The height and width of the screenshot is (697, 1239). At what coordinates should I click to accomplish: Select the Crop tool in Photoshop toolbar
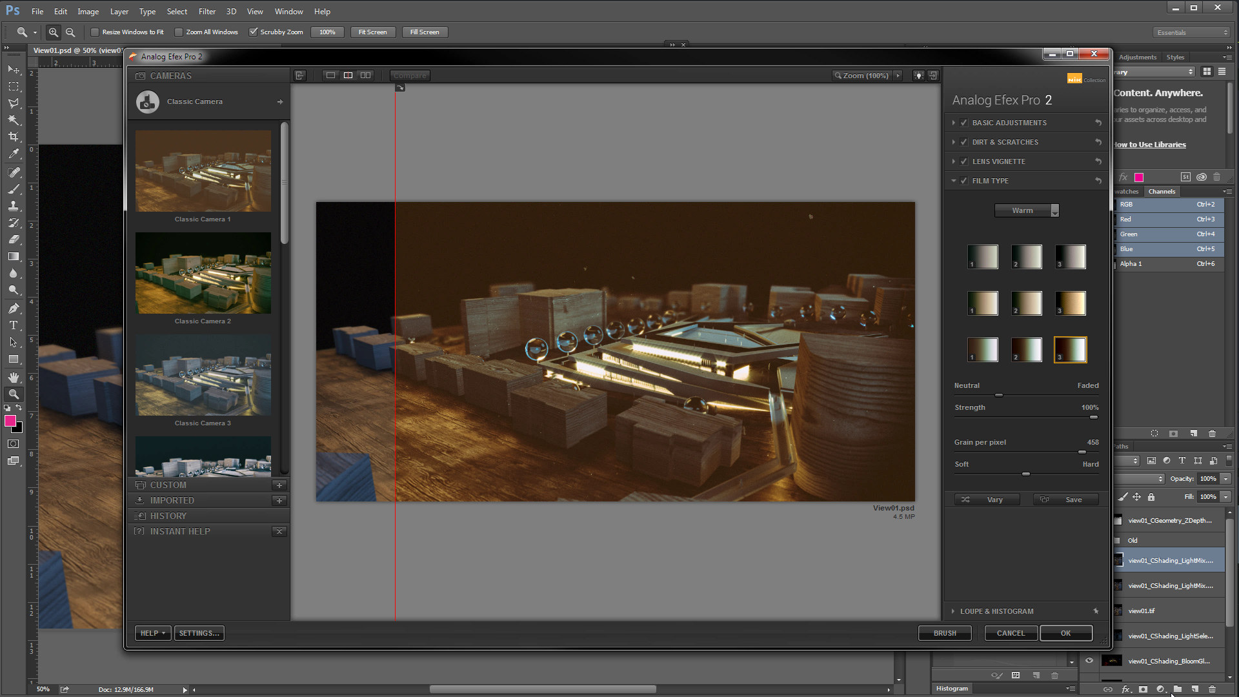(14, 137)
